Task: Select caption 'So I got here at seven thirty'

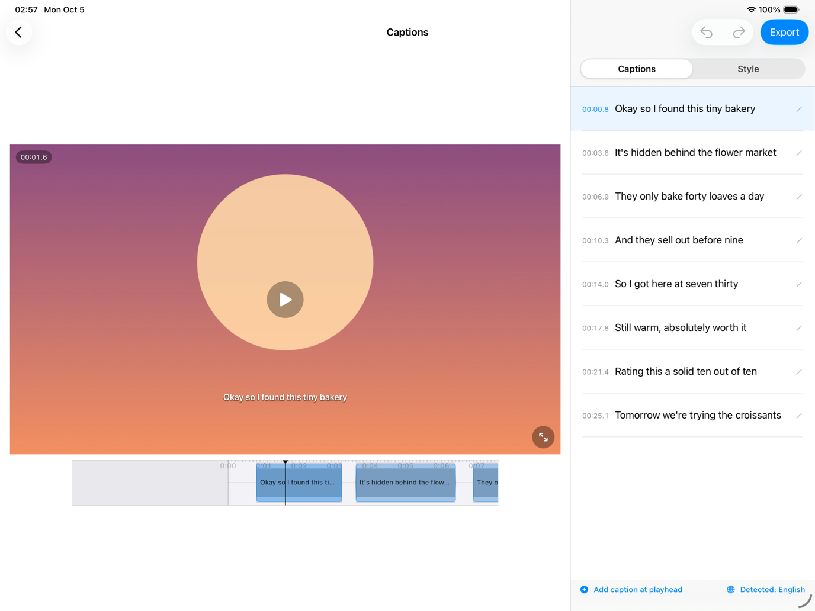Action: click(x=692, y=284)
